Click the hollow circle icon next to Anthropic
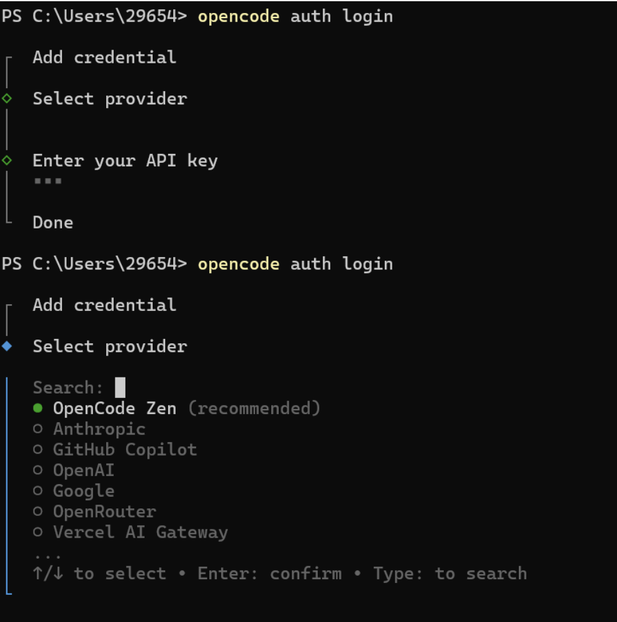Screen dimensions: 617x622 37,428
